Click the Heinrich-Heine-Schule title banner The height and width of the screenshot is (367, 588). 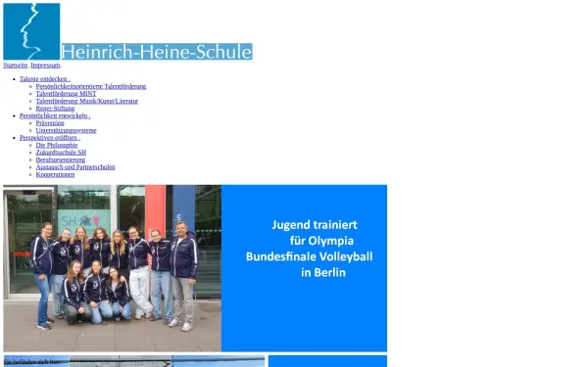click(157, 51)
